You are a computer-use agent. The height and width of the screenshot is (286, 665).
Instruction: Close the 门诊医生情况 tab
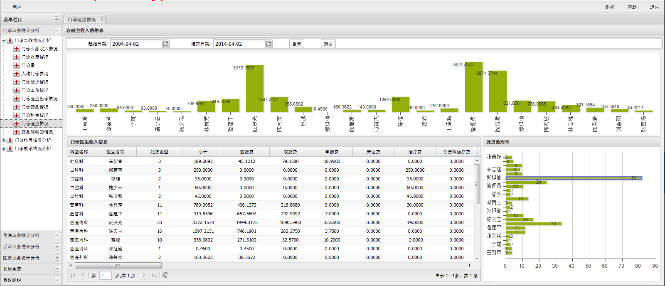click(102, 19)
